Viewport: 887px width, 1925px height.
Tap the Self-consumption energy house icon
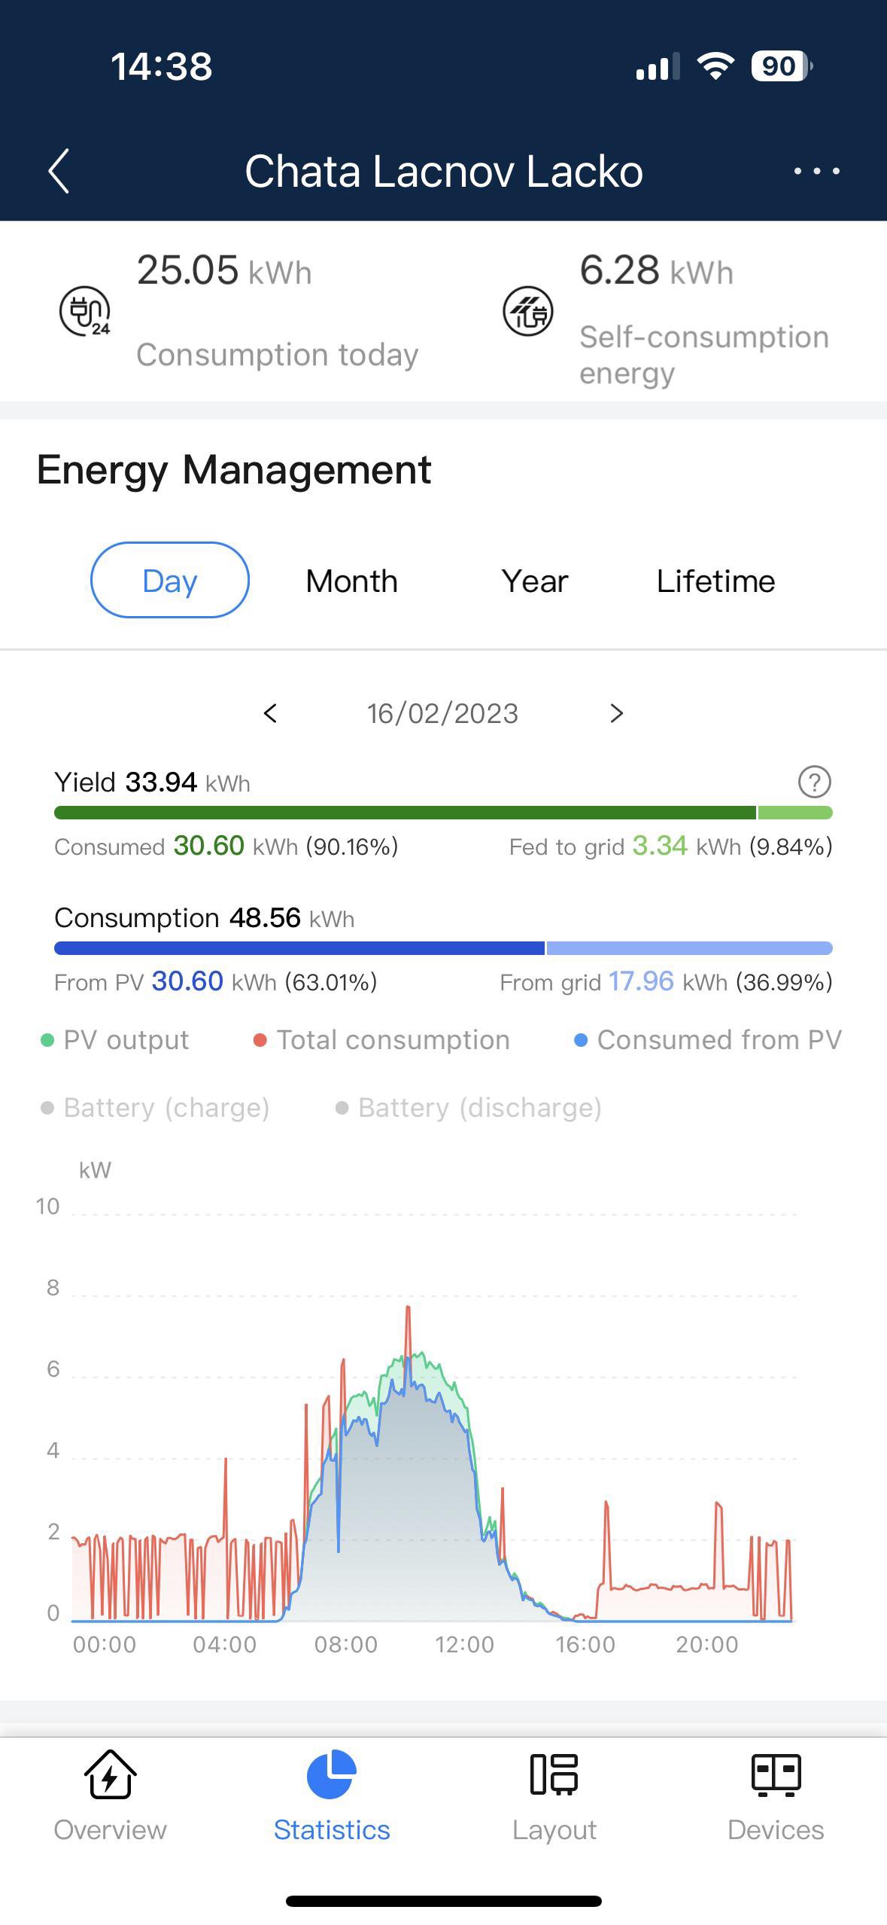pyautogui.click(x=527, y=311)
